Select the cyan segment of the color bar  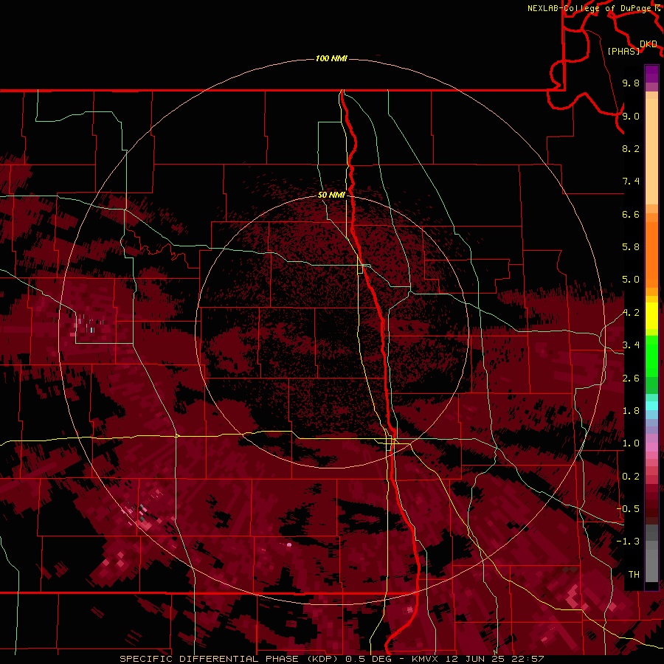coord(651,405)
